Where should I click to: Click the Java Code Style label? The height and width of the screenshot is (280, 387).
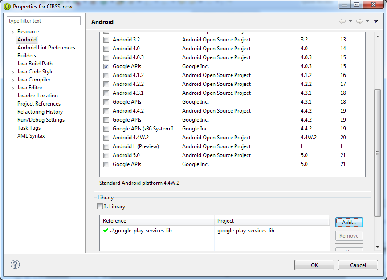point(35,72)
